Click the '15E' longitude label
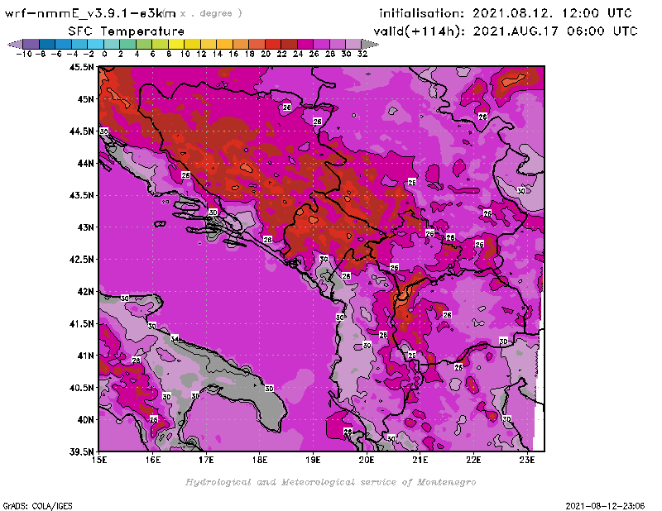Screen dimensions: 662x511 tap(99, 460)
